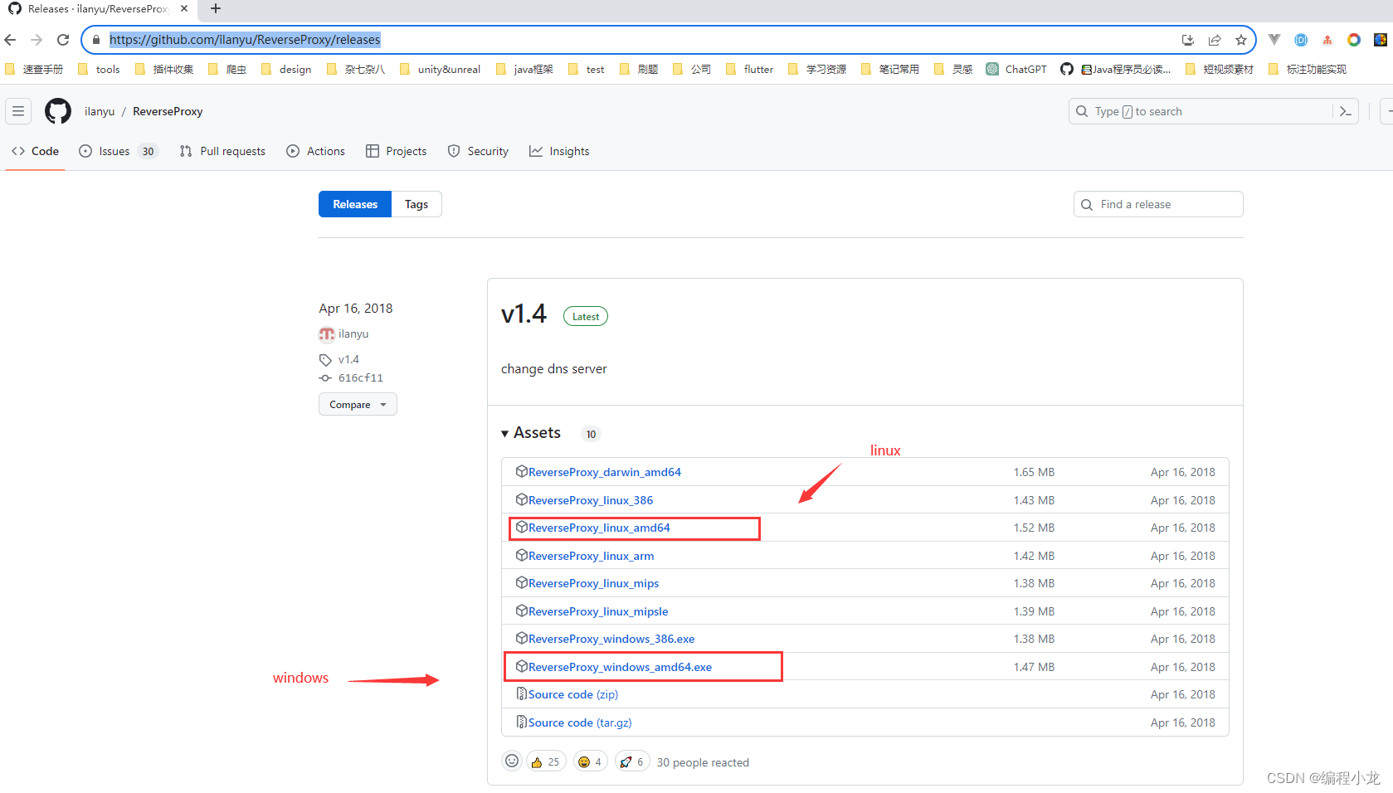
Task: Open the Pull requests tab
Action: pos(222,151)
